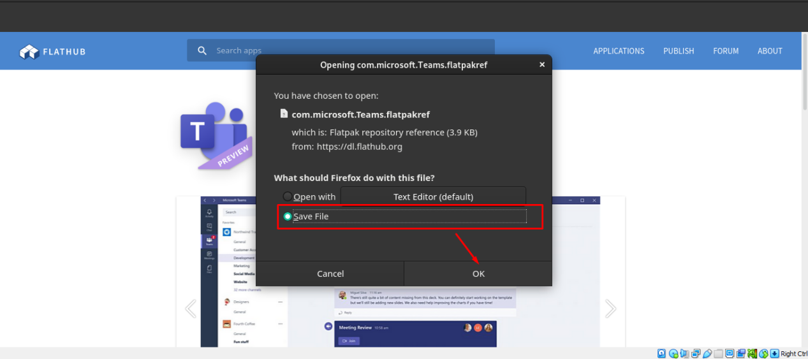Click the Microsoft Teams screenshot preview
The width and height of the screenshot is (808, 359).
400,272
